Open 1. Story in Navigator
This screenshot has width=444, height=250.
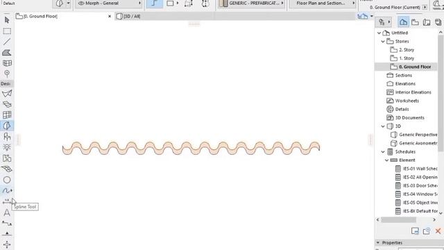[407, 58]
